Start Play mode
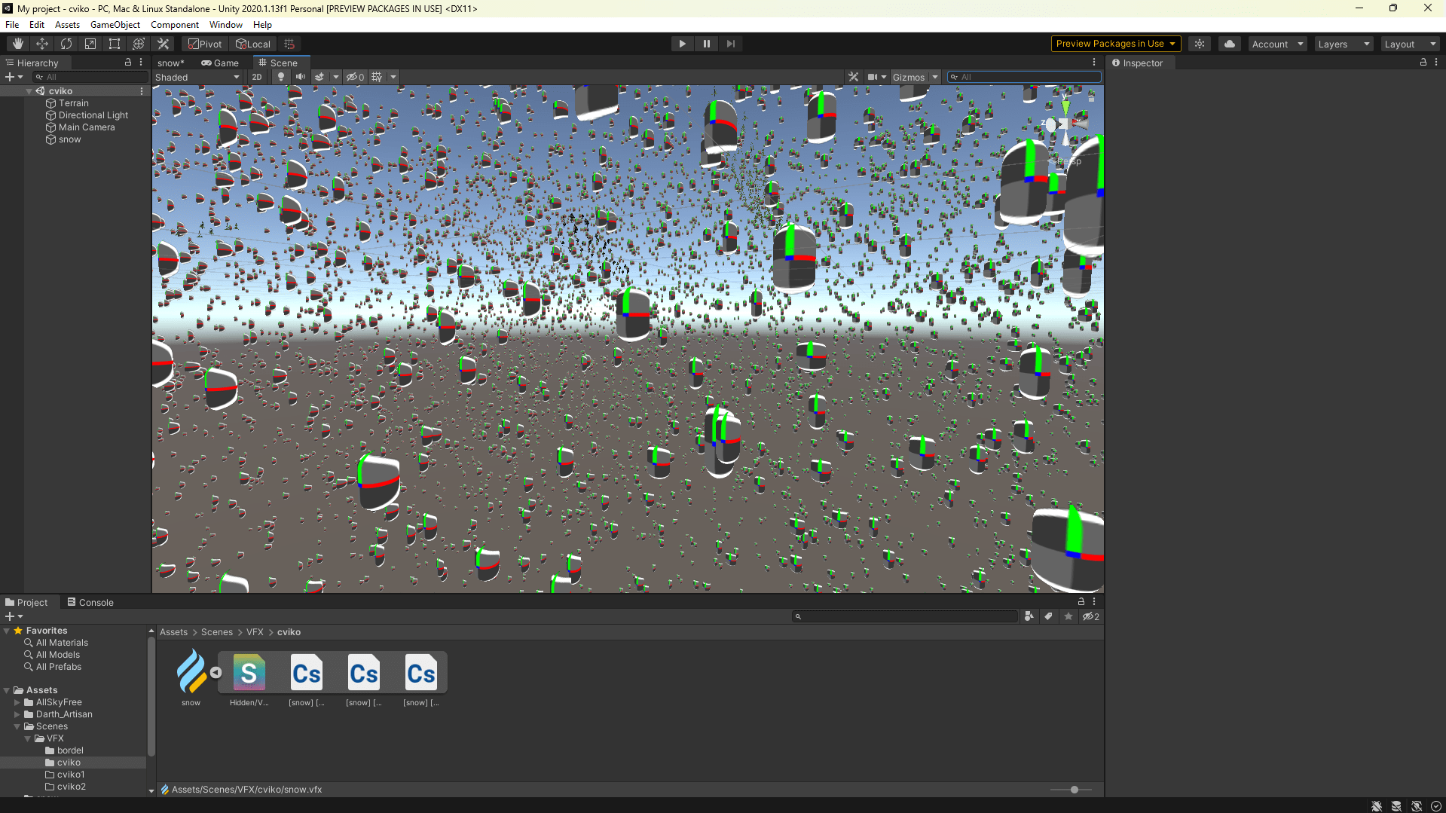The image size is (1446, 813). tap(682, 44)
